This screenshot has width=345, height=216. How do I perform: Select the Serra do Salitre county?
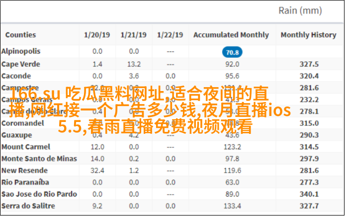[x=28, y=206]
